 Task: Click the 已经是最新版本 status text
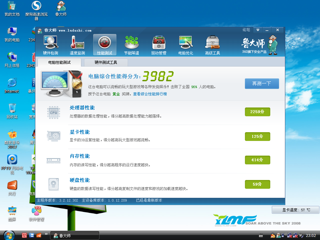(x=149, y=200)
